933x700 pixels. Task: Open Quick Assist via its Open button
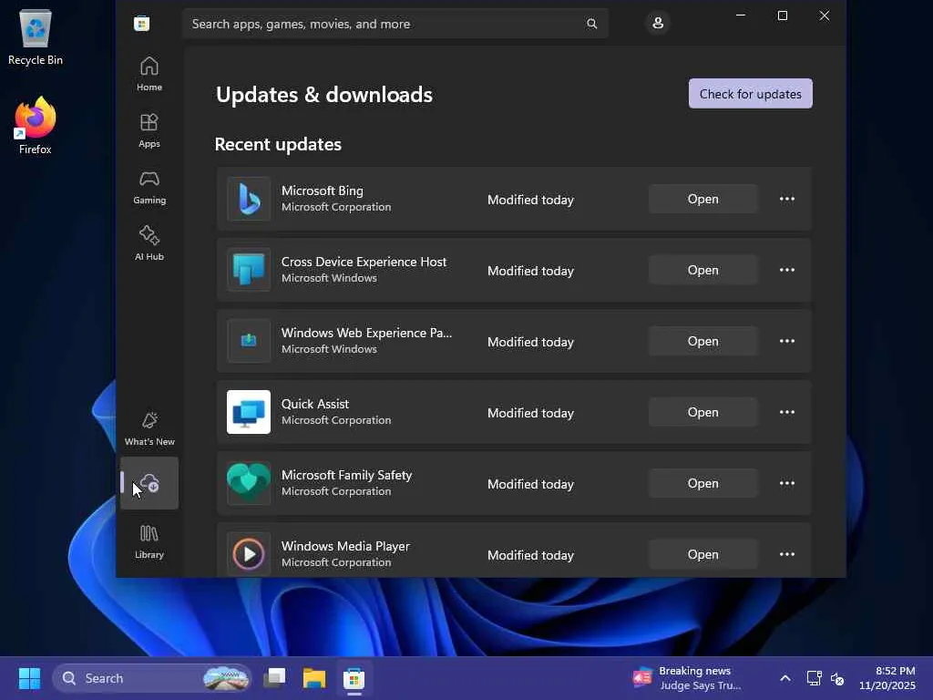702,412
